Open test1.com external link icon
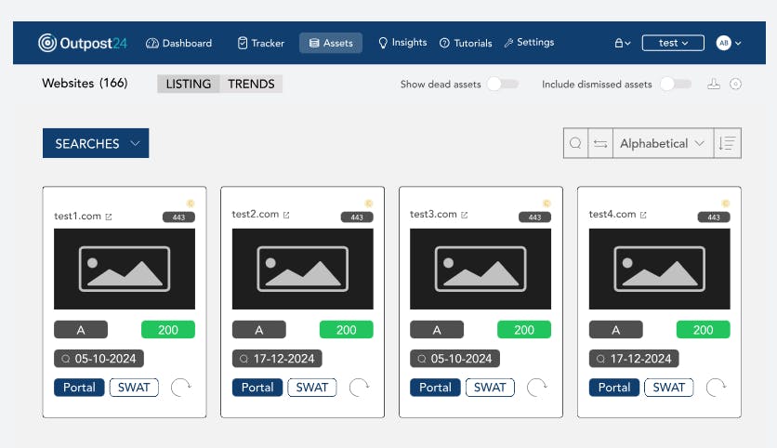 pyautogui.click(x=109, y=217)
